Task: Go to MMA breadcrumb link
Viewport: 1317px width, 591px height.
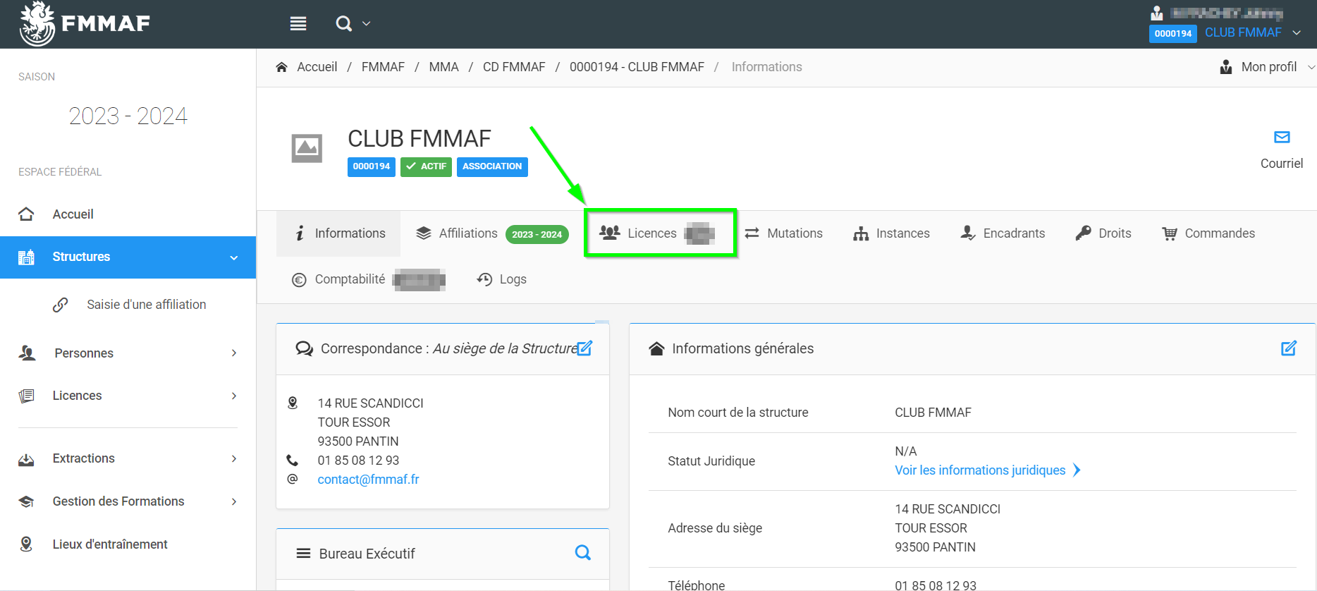Action: 443,67
